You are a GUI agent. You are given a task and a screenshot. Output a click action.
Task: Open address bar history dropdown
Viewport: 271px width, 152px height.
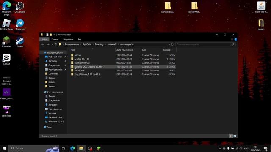[x=169, y=44]
